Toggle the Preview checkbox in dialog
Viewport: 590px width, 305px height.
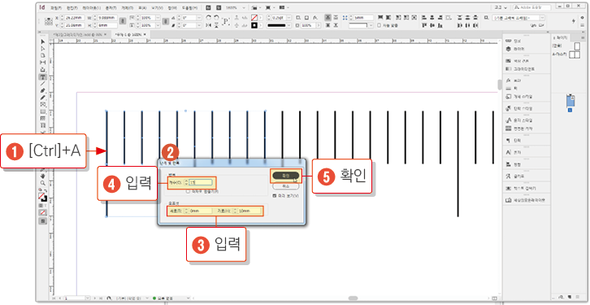(275, 195)
